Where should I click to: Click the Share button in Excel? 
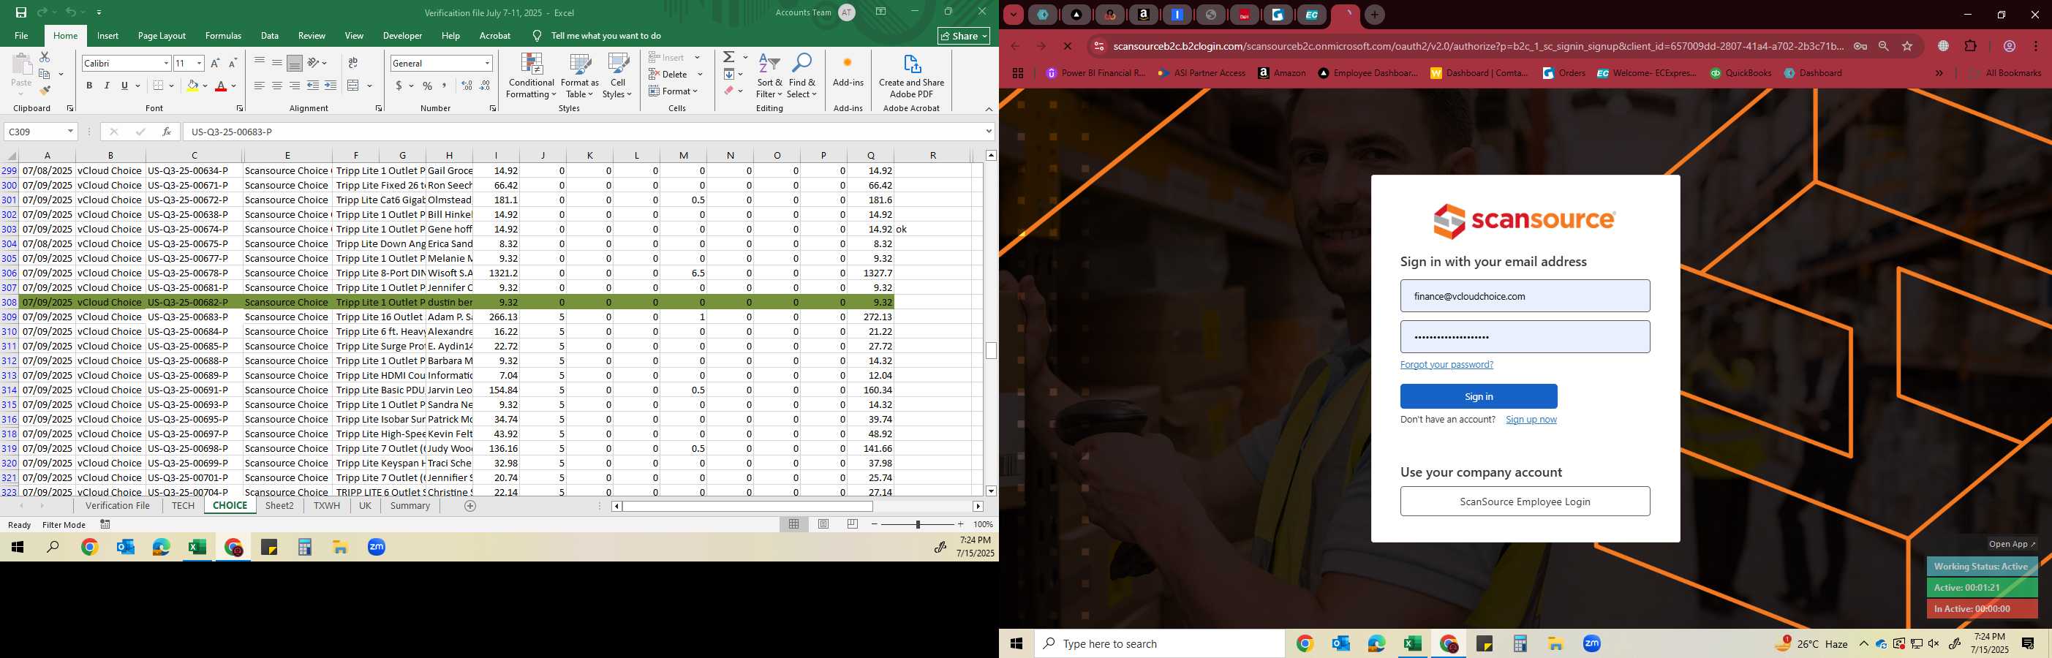click(x=963, y=36)
